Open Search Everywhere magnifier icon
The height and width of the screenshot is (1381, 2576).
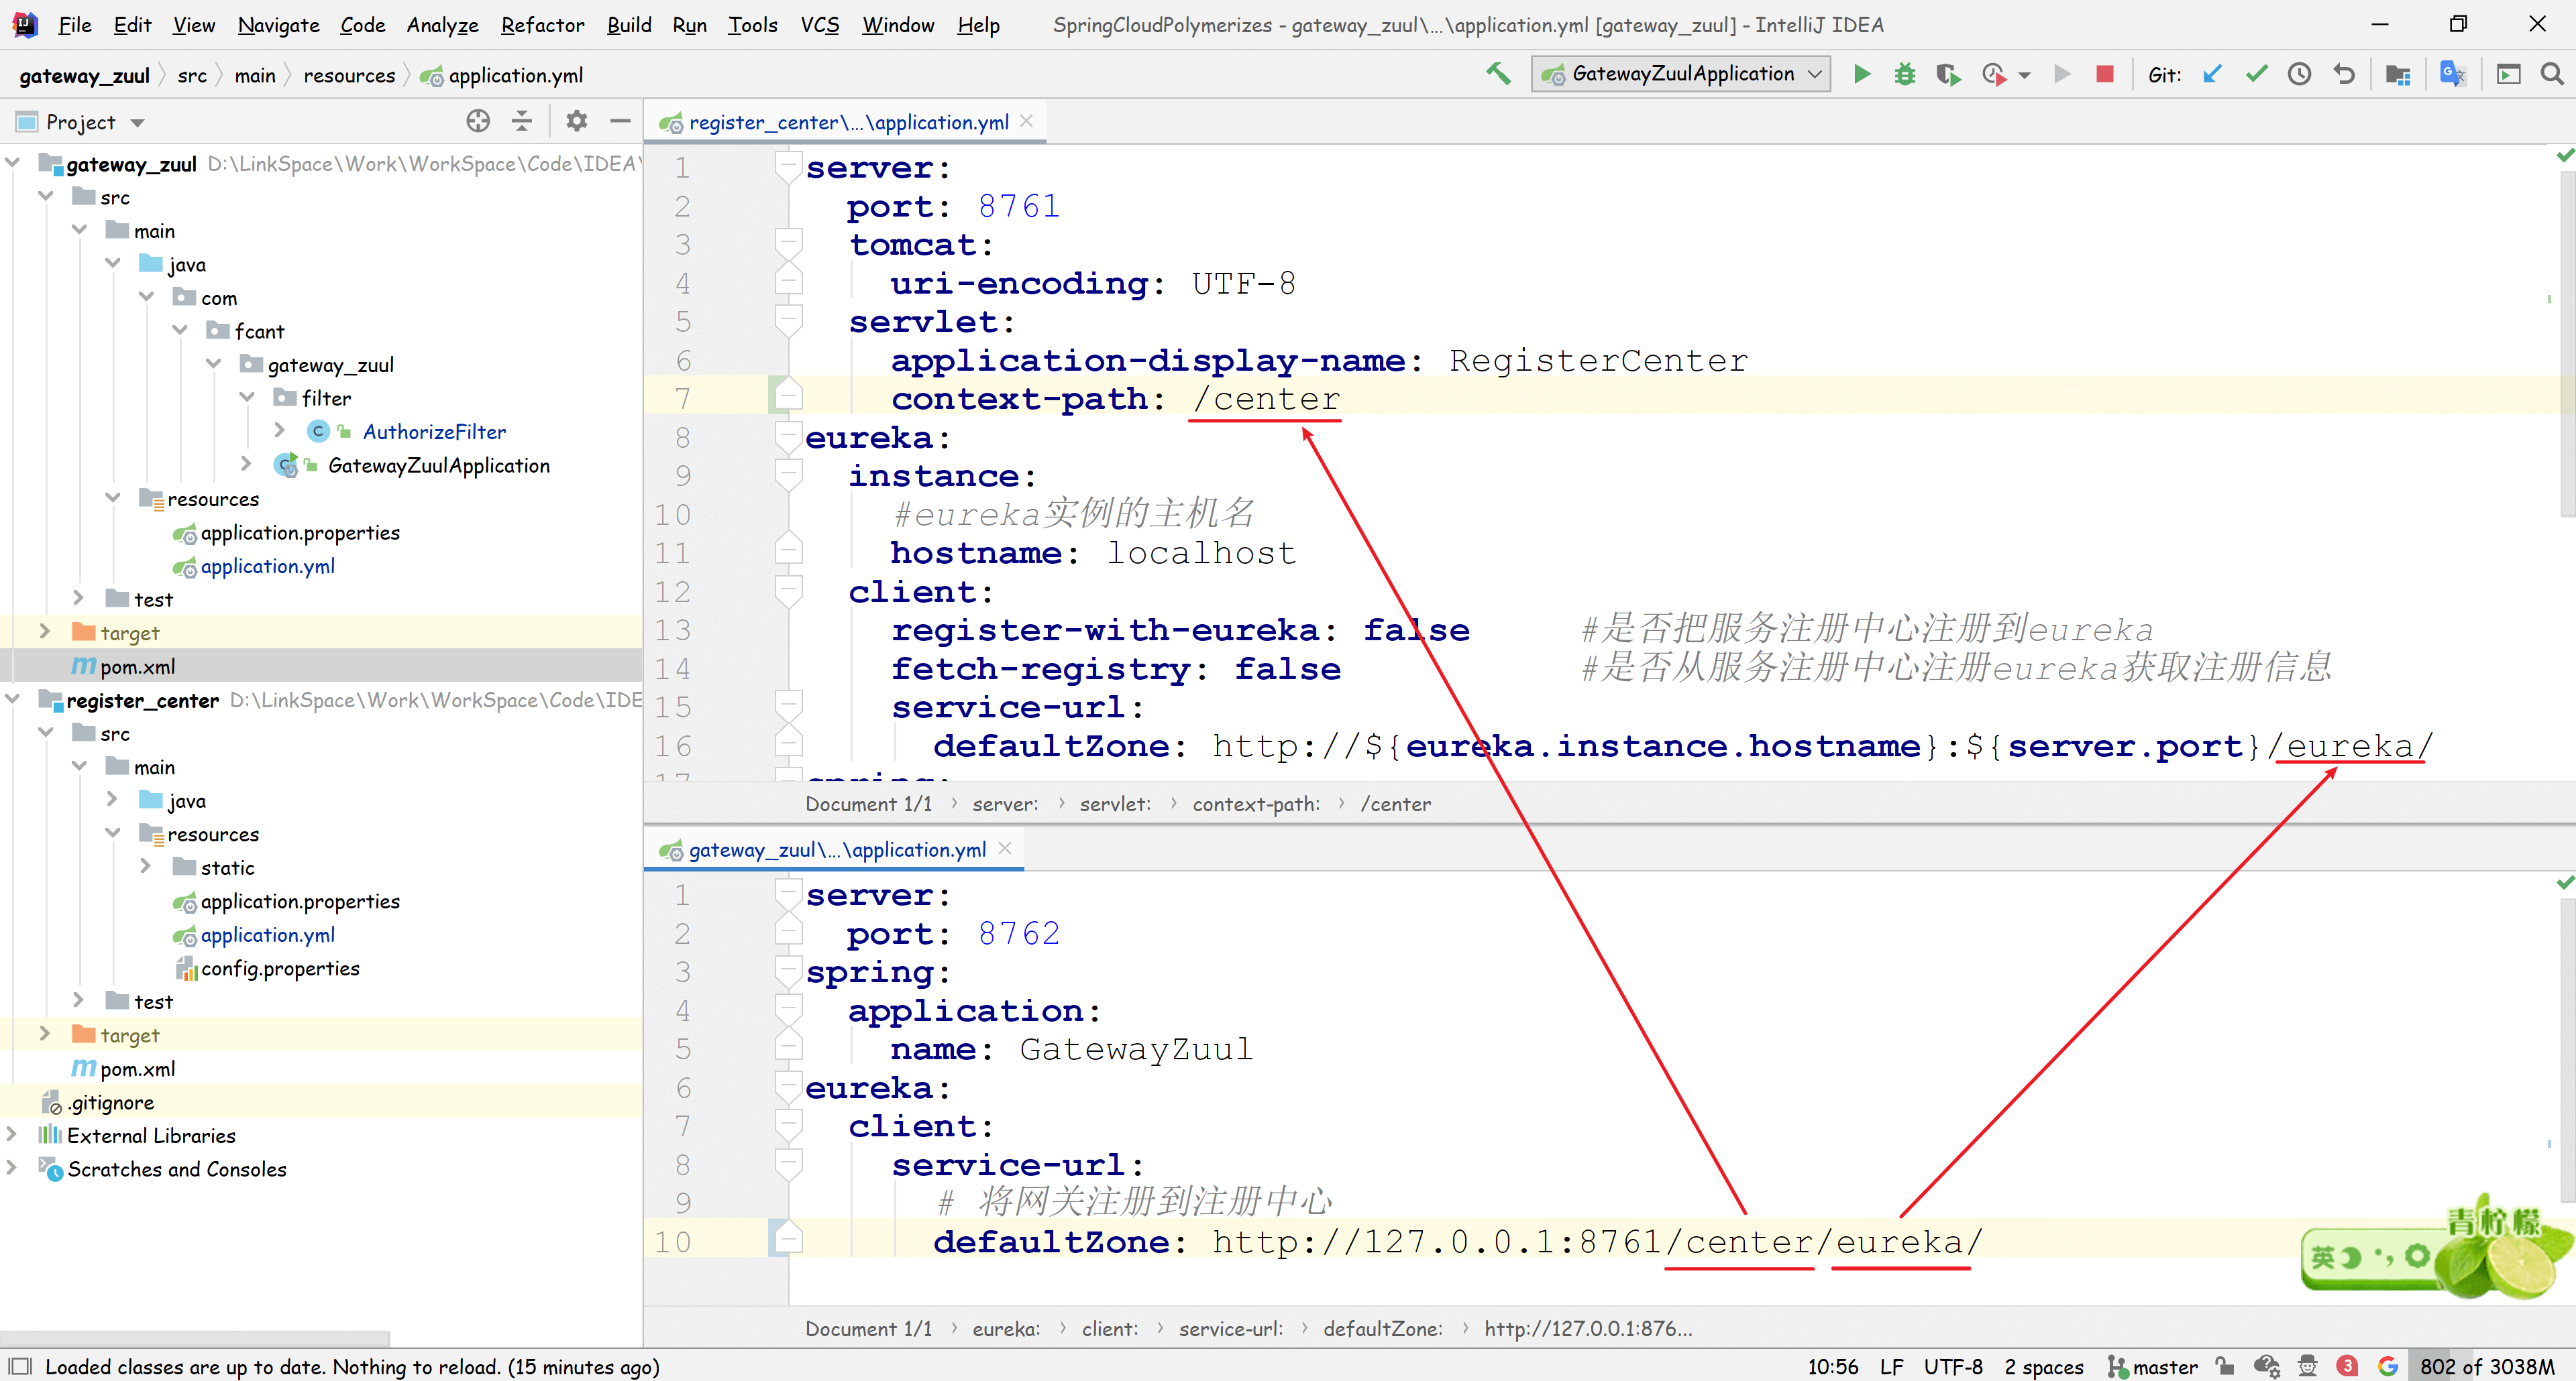(2551, 74)
